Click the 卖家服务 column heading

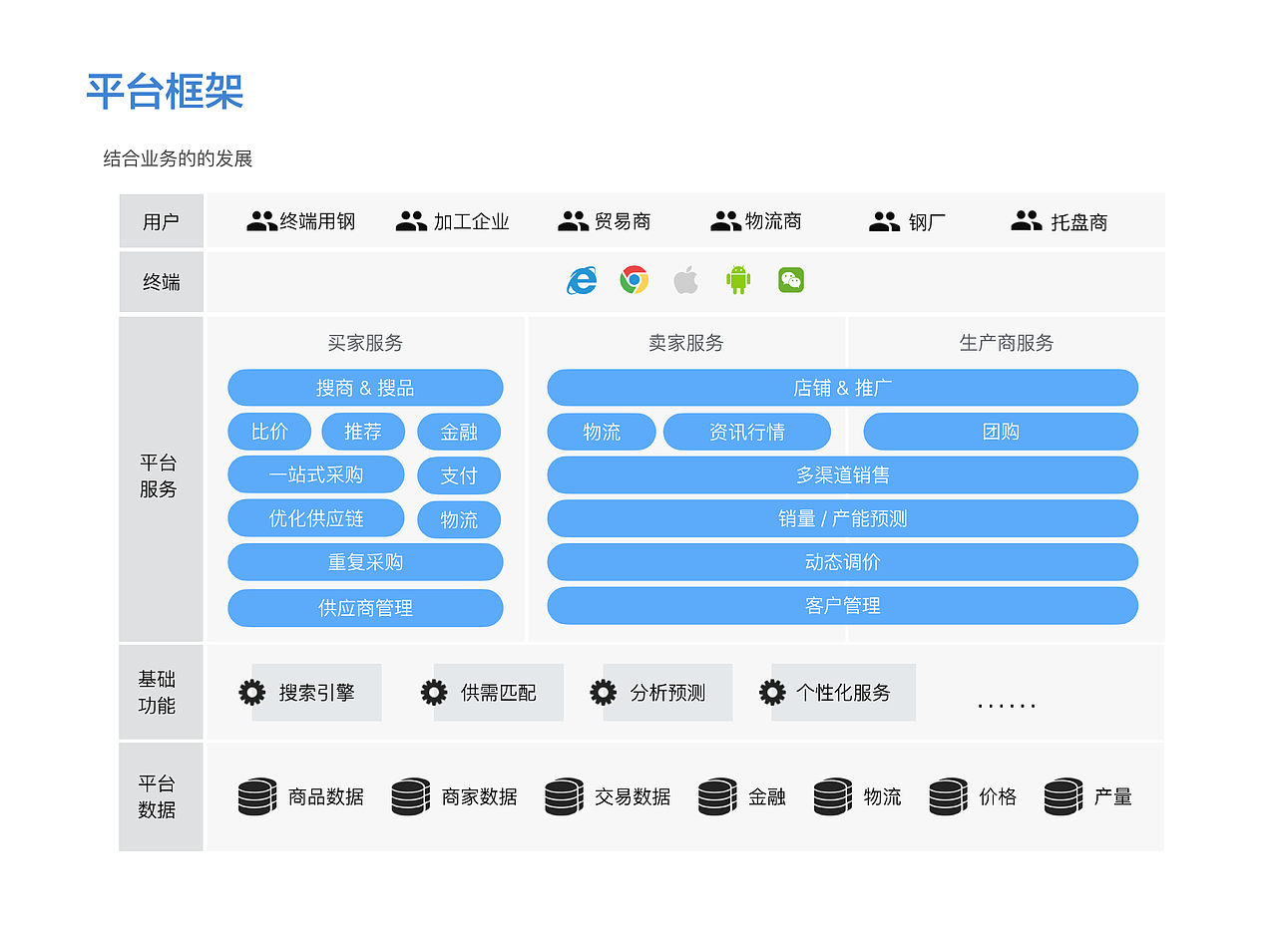click(x=686, y=343)
